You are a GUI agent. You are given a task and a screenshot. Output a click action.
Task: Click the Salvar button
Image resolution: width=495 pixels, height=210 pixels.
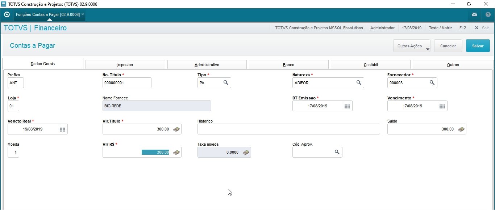tap(478, 46)
